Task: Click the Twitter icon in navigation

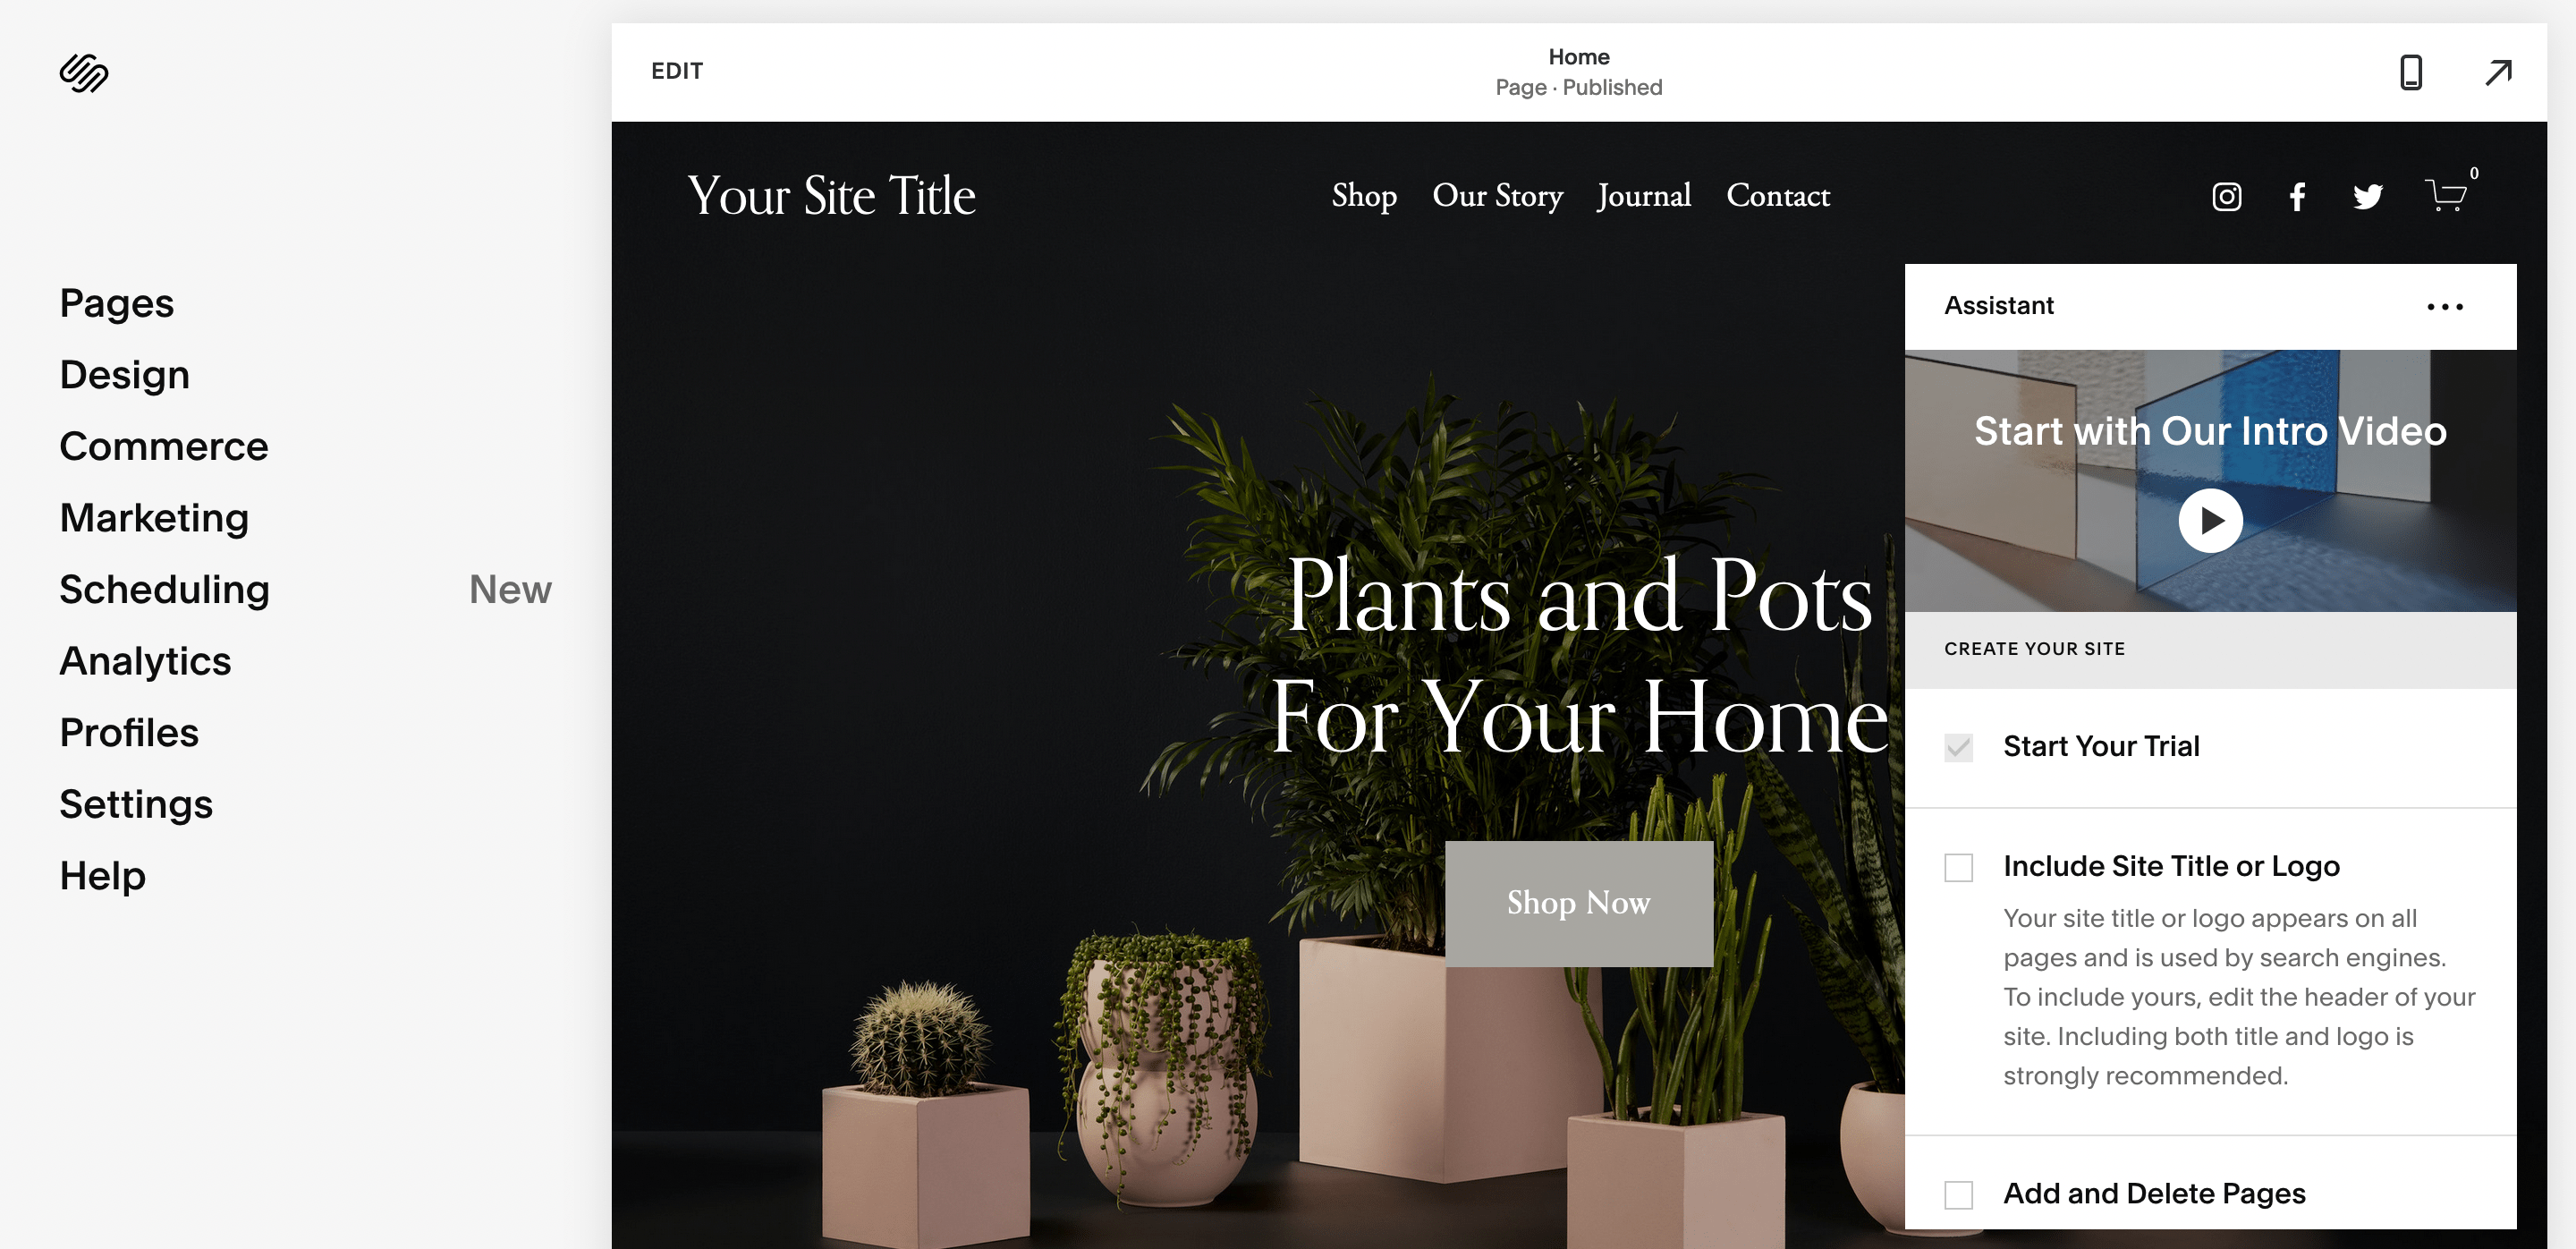Action: point(2368,196)
